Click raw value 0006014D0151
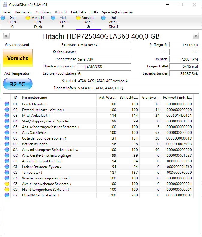 (x=179, y=115)
